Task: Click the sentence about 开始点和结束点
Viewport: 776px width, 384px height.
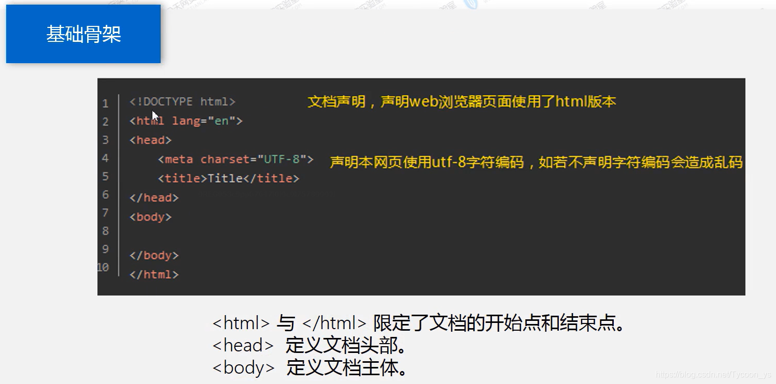Action: [419, 323]
